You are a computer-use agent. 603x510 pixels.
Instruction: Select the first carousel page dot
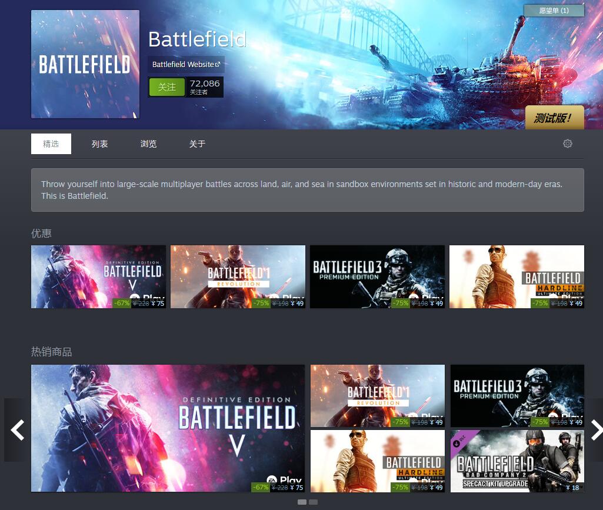click(302, 502)
